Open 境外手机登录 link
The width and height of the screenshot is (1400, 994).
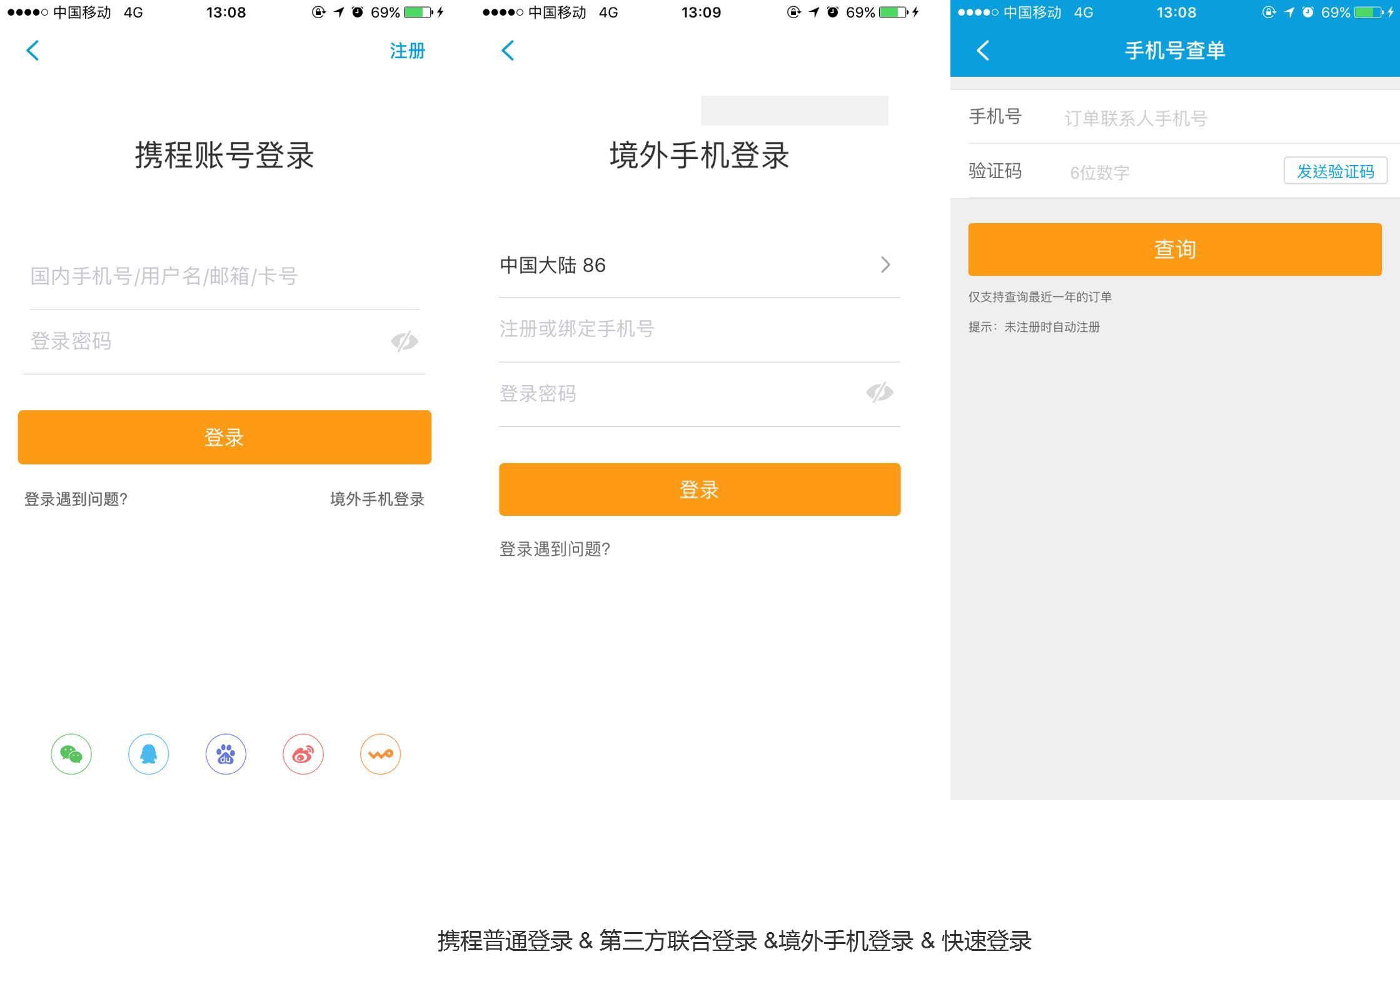point(377,499)
